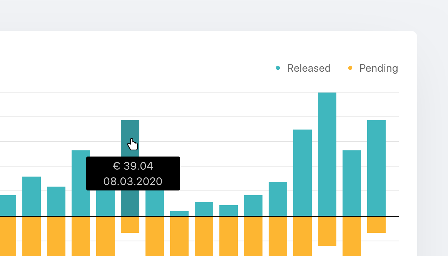Toggle the Released legend series
The width and height of the screenshot is (448, 256).
303,68
